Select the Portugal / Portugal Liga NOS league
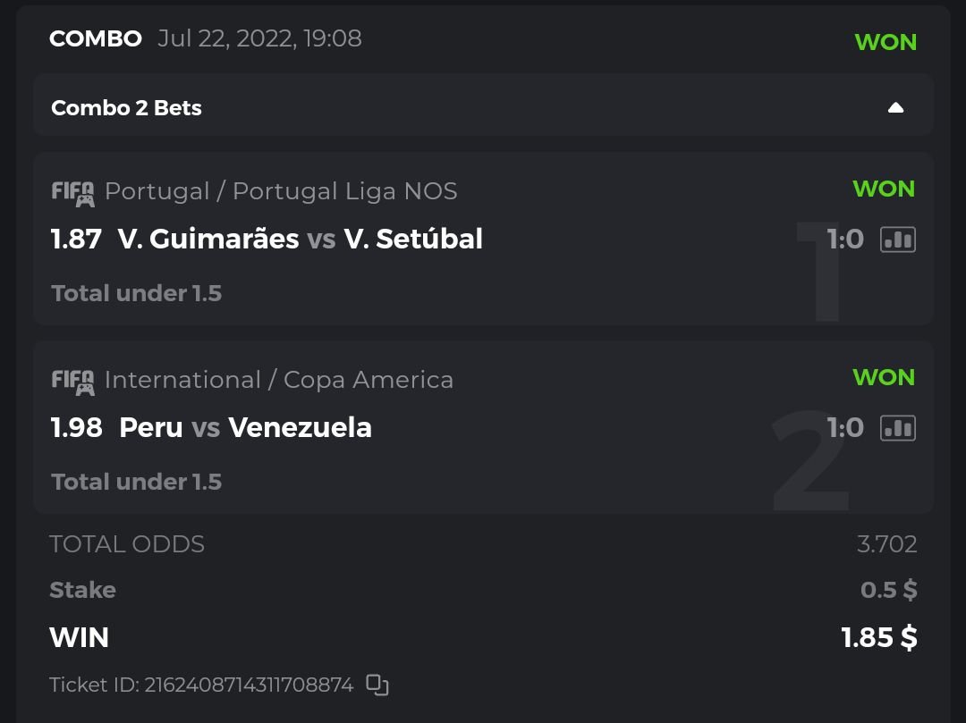 point(281,191)
